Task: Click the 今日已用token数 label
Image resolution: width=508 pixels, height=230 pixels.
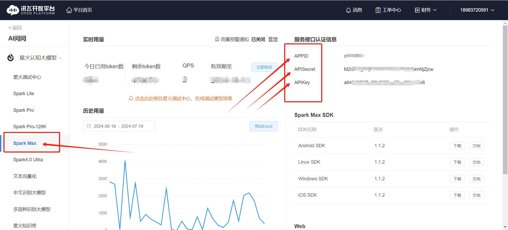Action: pyautogui.click(x=104, y=66)
